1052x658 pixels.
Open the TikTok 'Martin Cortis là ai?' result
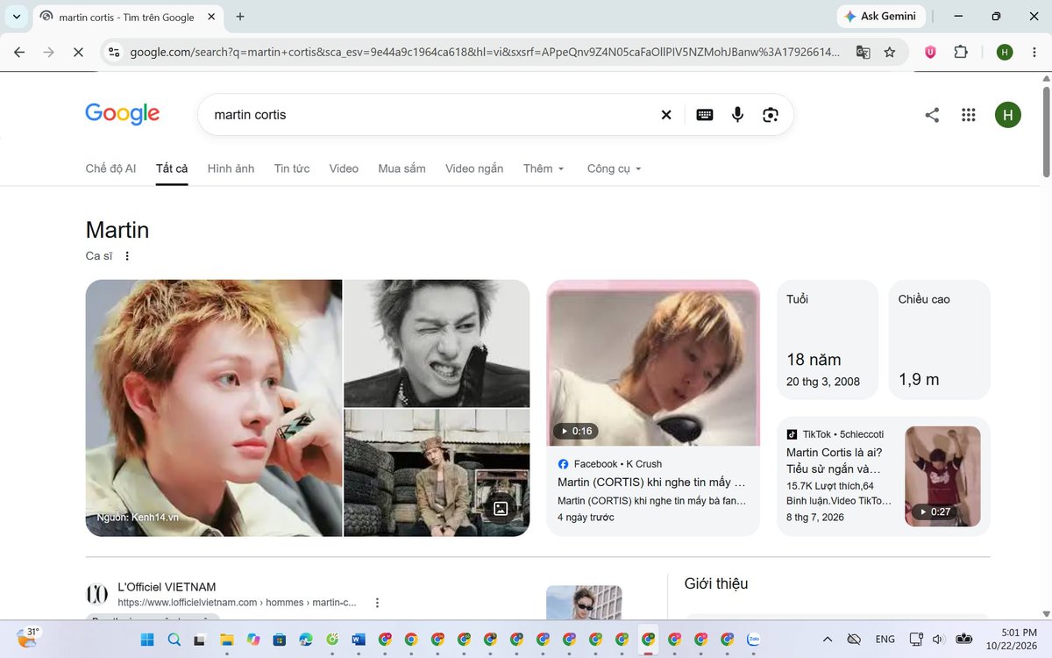(x=884, y=476)
